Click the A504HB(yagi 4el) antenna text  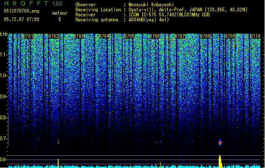coord(149,20)
